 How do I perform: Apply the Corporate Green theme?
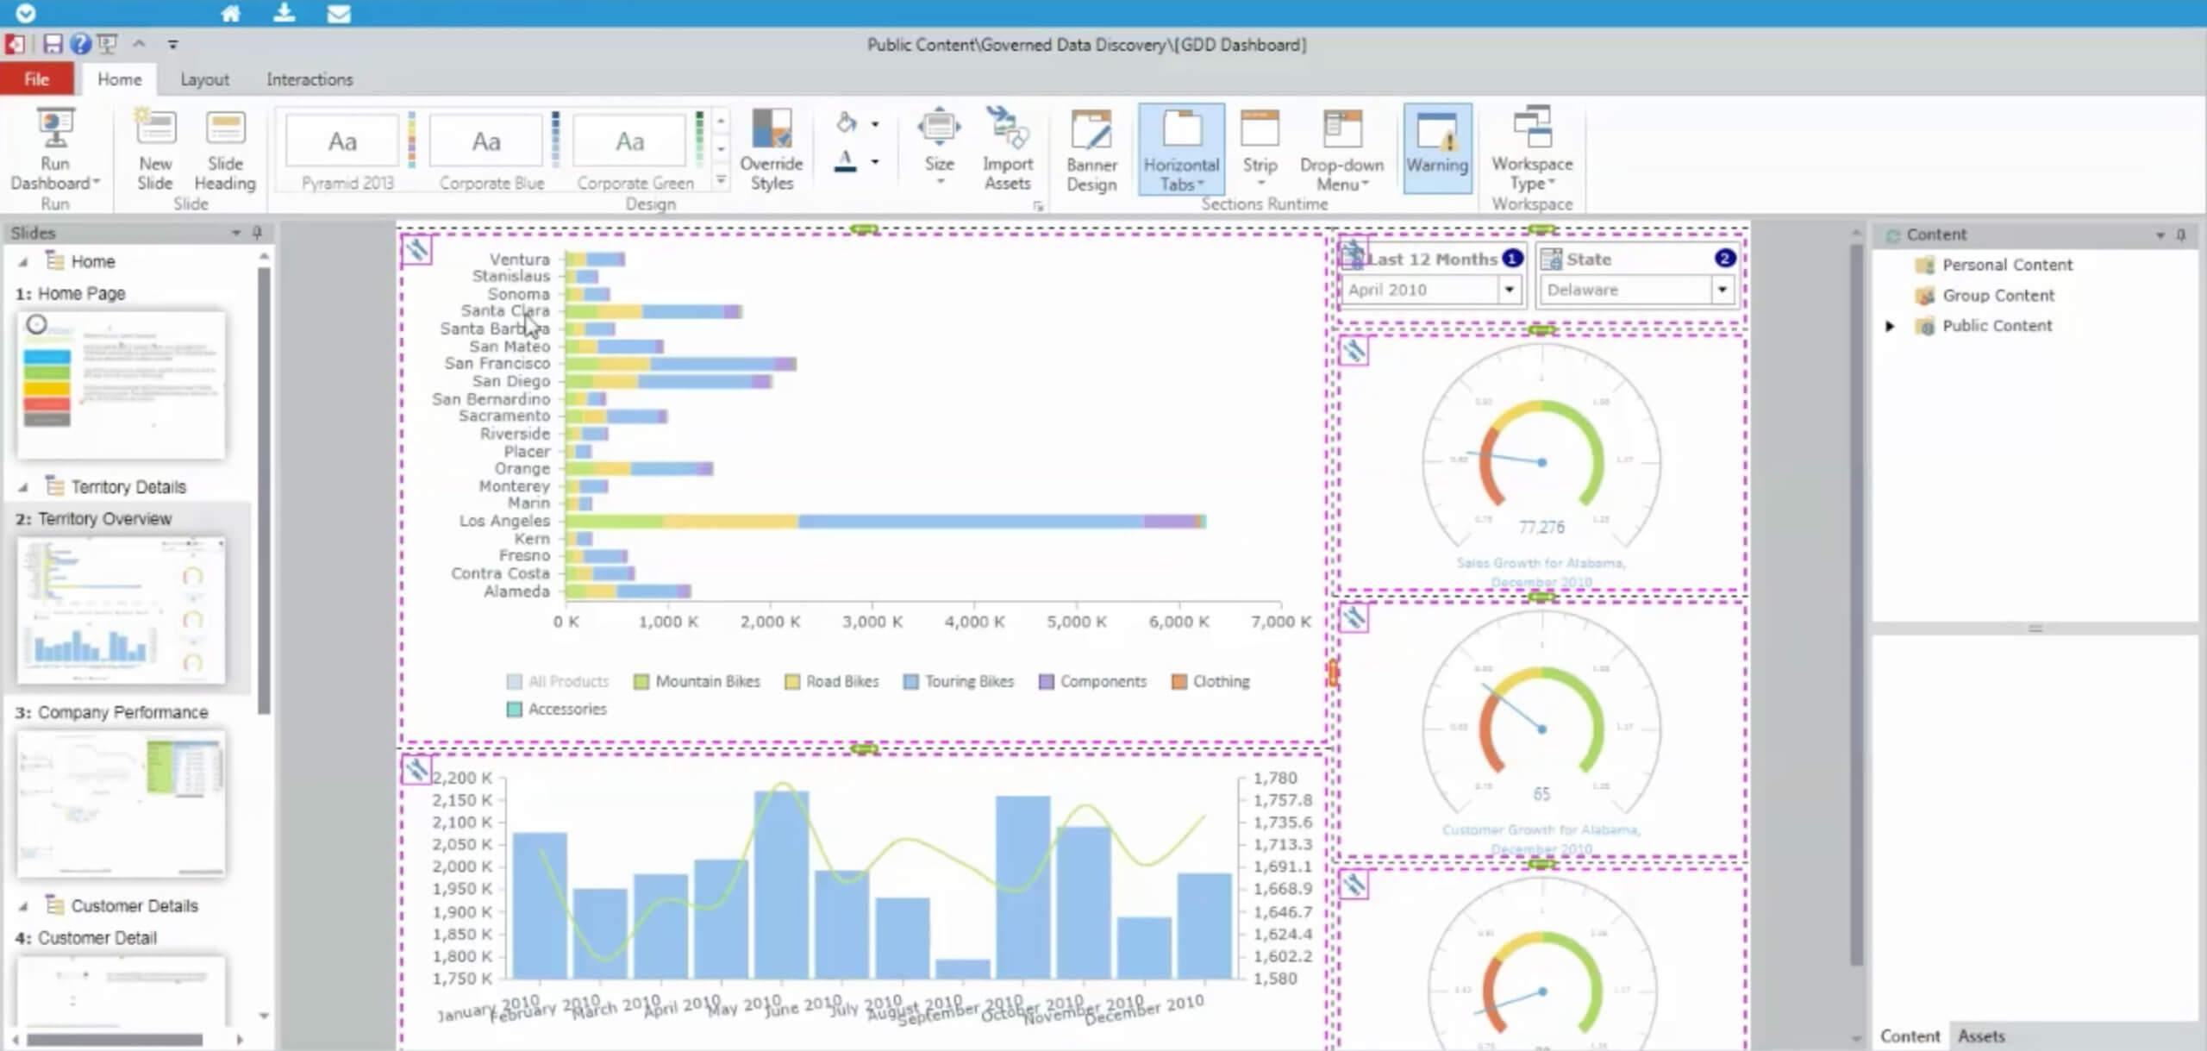[636, 150]
